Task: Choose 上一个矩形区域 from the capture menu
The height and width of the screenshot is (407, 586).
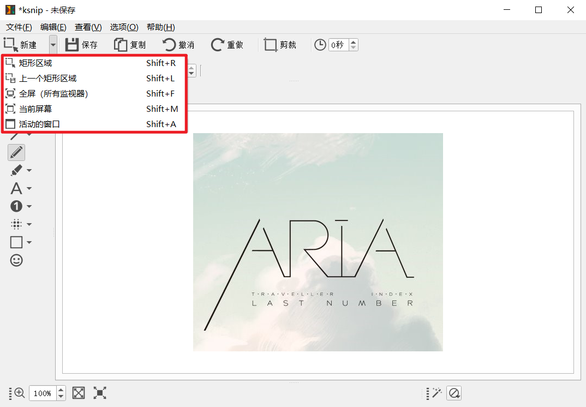Action: click(x=94, y=79)
